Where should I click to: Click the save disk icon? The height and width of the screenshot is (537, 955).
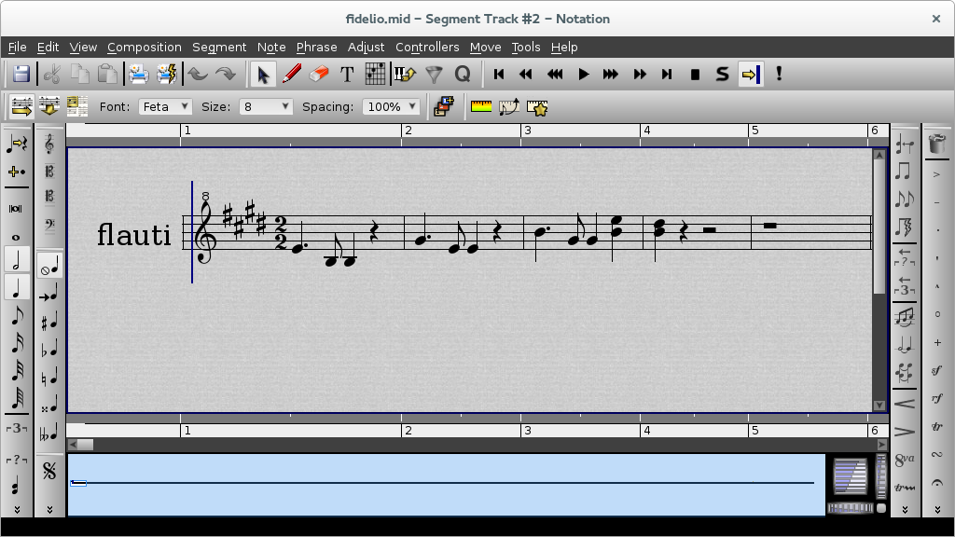pos(21,75)
